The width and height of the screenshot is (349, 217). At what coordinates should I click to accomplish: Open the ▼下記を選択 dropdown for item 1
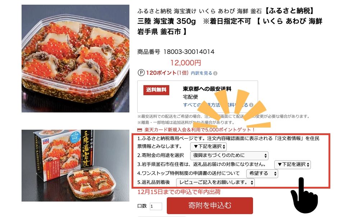coord(208,147)
